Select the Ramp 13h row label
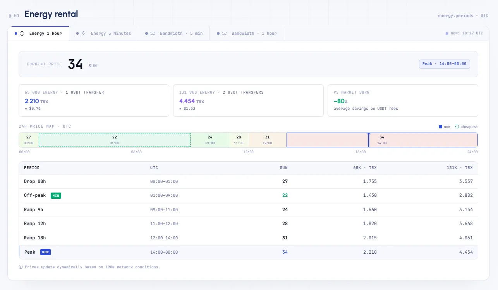 pos(35,238)
